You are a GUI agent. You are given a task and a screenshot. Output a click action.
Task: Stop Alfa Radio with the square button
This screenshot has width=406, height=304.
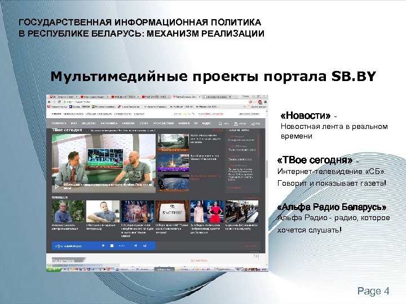pos(112,245)
